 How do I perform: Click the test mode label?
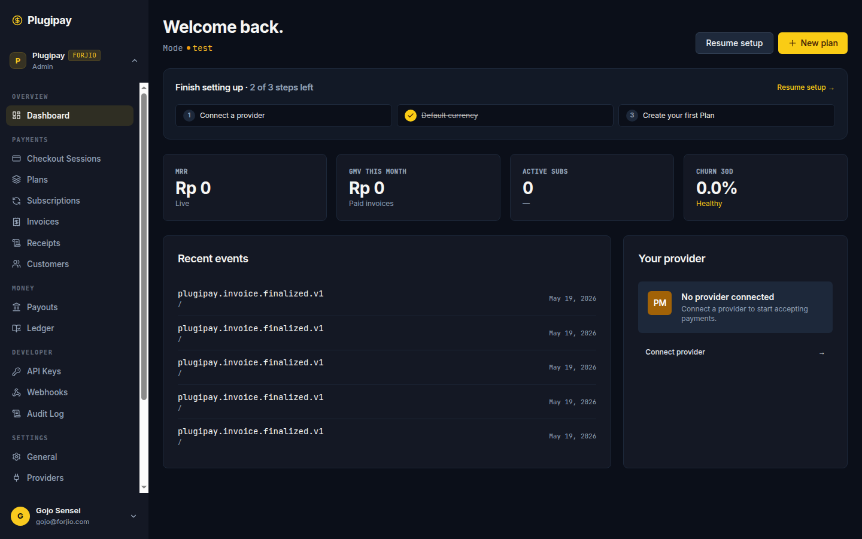click(x=202, y=48)
